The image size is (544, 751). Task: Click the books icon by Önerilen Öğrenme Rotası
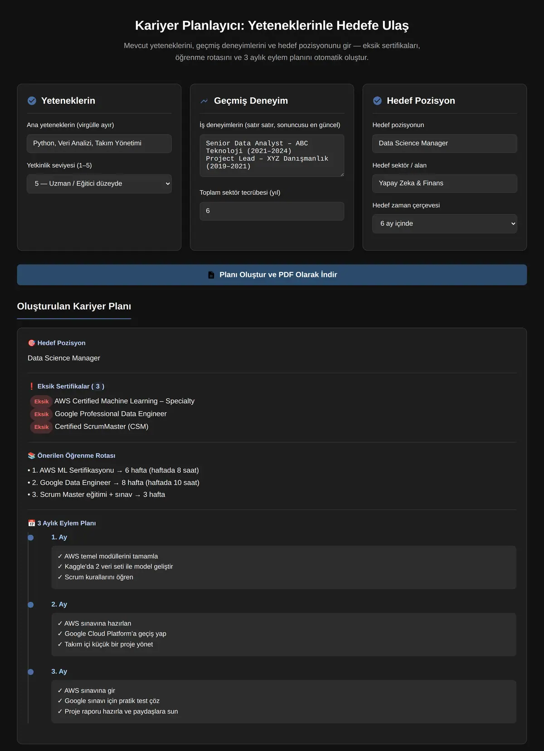pos(31,455)
